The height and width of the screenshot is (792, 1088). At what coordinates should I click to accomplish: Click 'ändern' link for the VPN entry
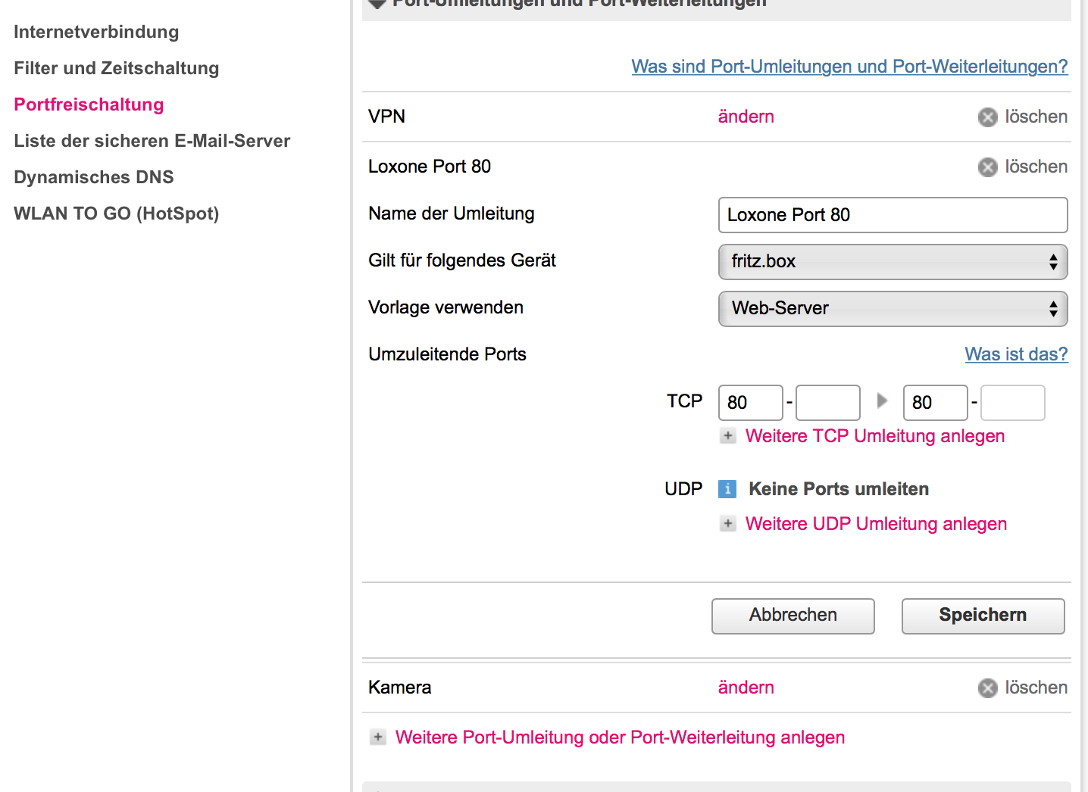click(746, 117)
